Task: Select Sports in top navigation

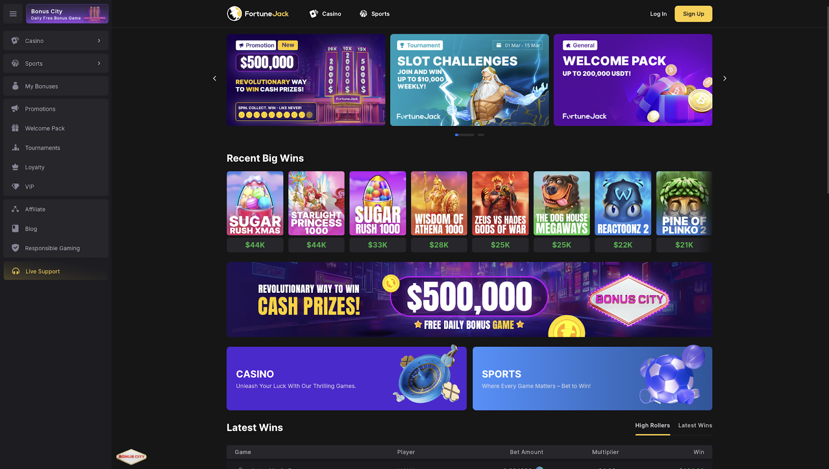Action: pos(375,14)
